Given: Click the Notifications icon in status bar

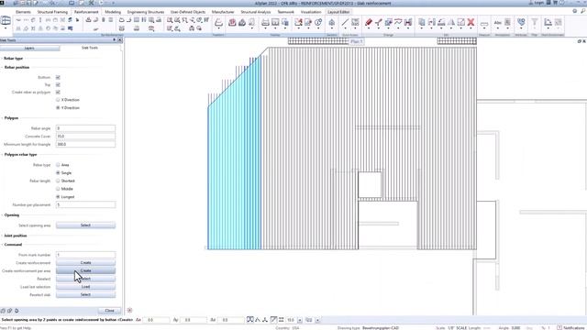Looking at the screenshot, I should pyautogui.click(x=559, y=328).
